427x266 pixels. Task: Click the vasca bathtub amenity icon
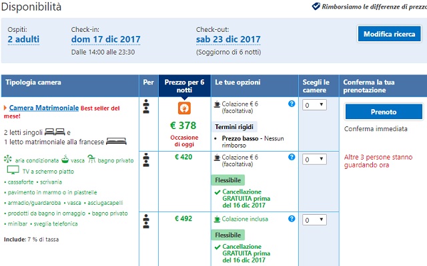click(65, 160)
